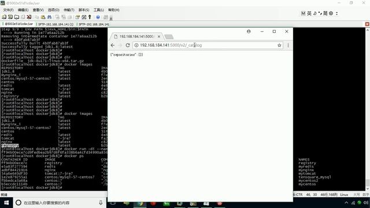The height and width of the screenshot is (208, 370).
Task: Click the Chrome address bar URL
Action: click(x=171, y=45)
